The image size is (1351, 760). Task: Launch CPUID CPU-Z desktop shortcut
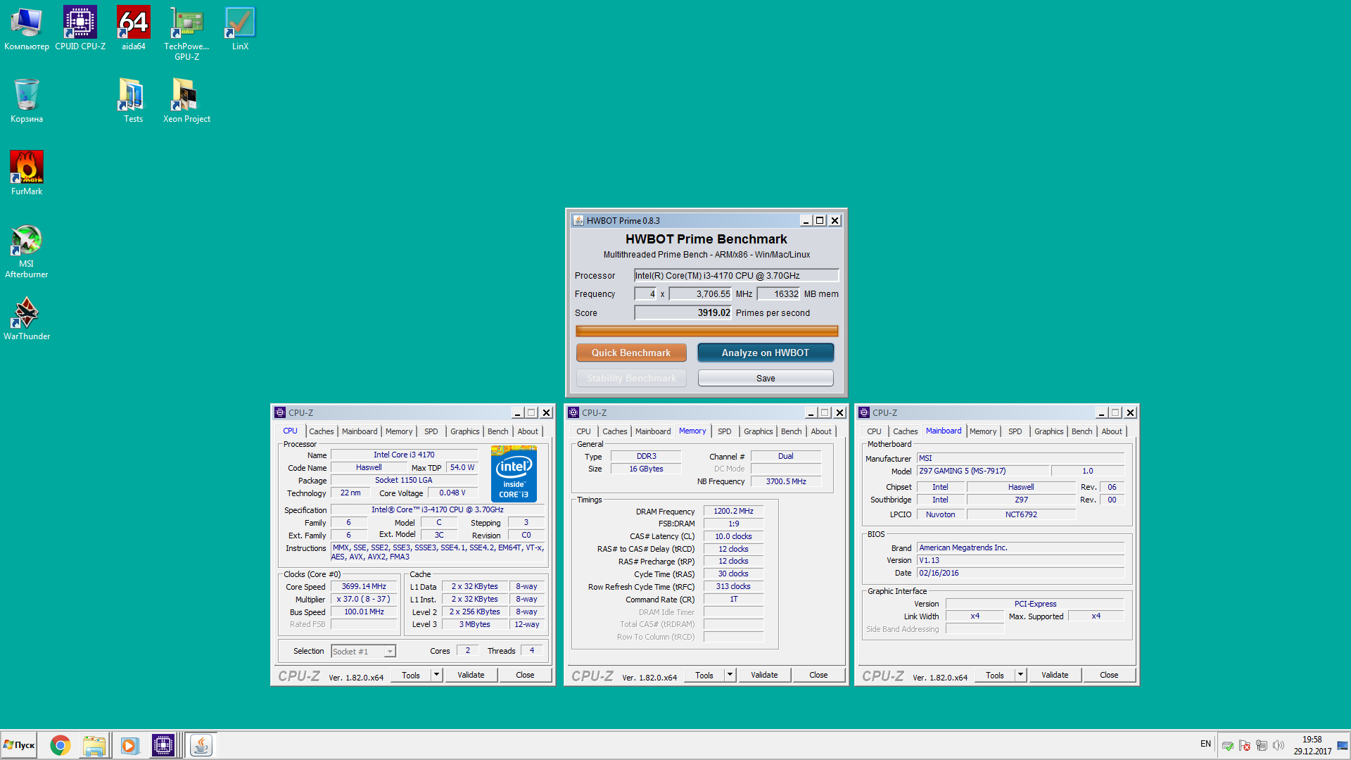click(x=80, y=28)
